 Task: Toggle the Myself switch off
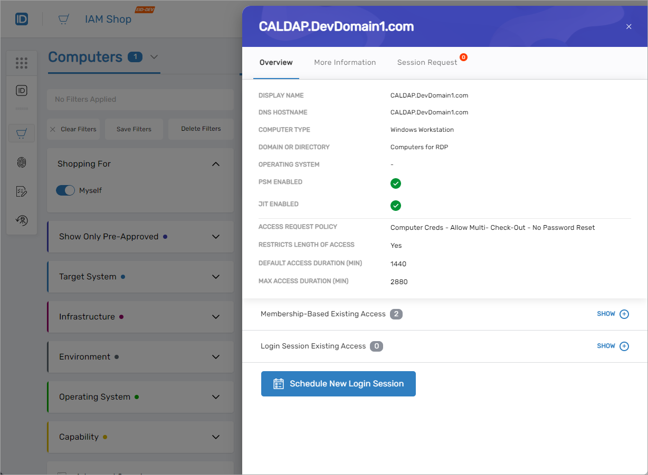pyautogui.click(x=65, y=190)
